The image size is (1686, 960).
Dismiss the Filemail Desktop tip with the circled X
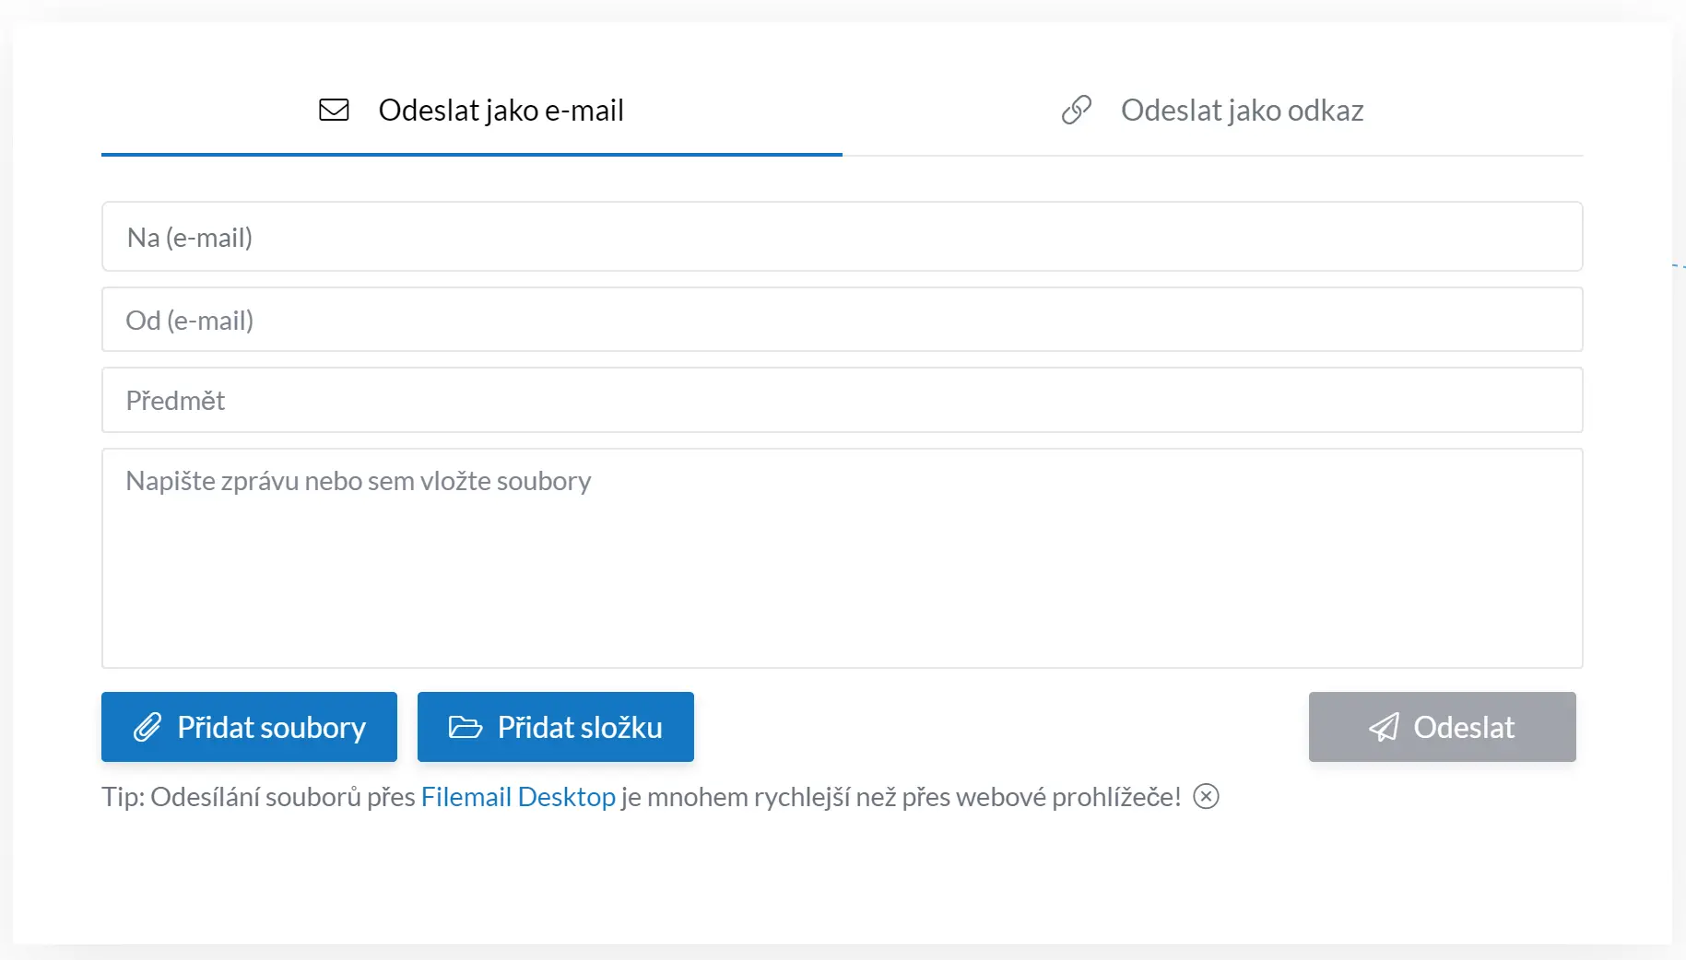[1206, 797]
